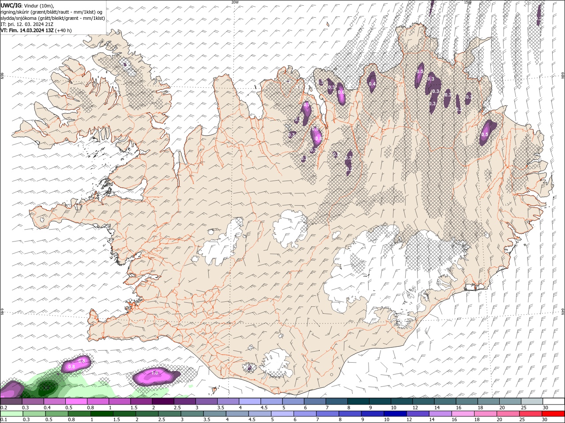Click the '20W' longitude label at top
The height and width of the screenshot is (423, 565).
[235, 2]
